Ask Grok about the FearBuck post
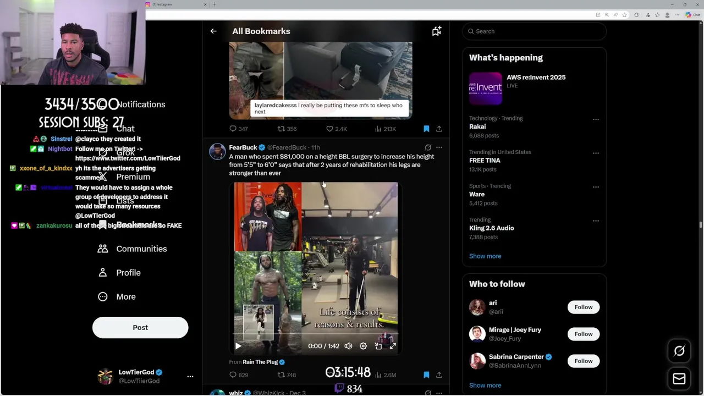704x396 pixels. [x=428, y=147]
